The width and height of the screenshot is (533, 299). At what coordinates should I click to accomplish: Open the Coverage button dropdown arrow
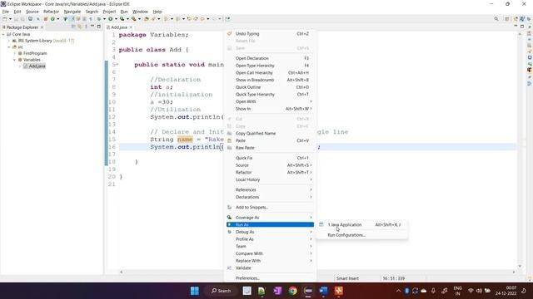[127, 19]
